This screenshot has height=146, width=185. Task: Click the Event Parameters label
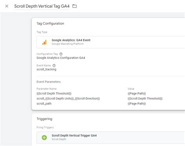tap(48, 82)
